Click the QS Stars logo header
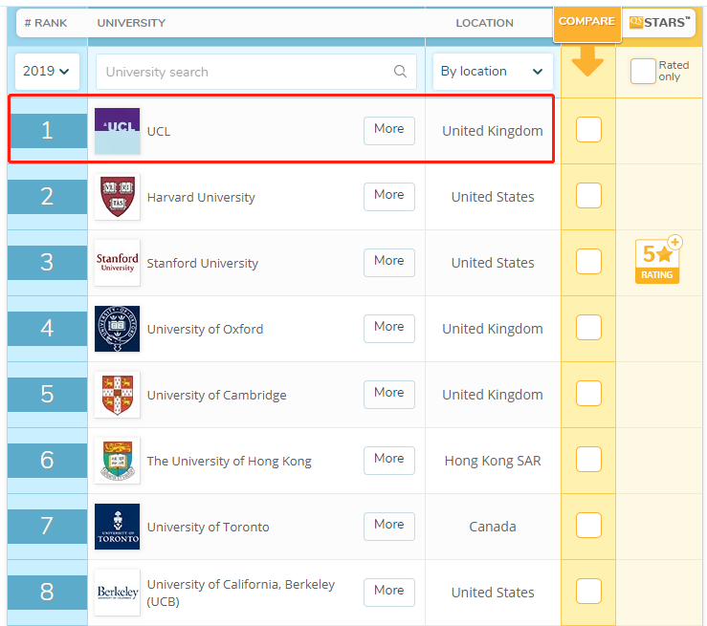This screenshot has width=707, height=626. pos(659,22)
